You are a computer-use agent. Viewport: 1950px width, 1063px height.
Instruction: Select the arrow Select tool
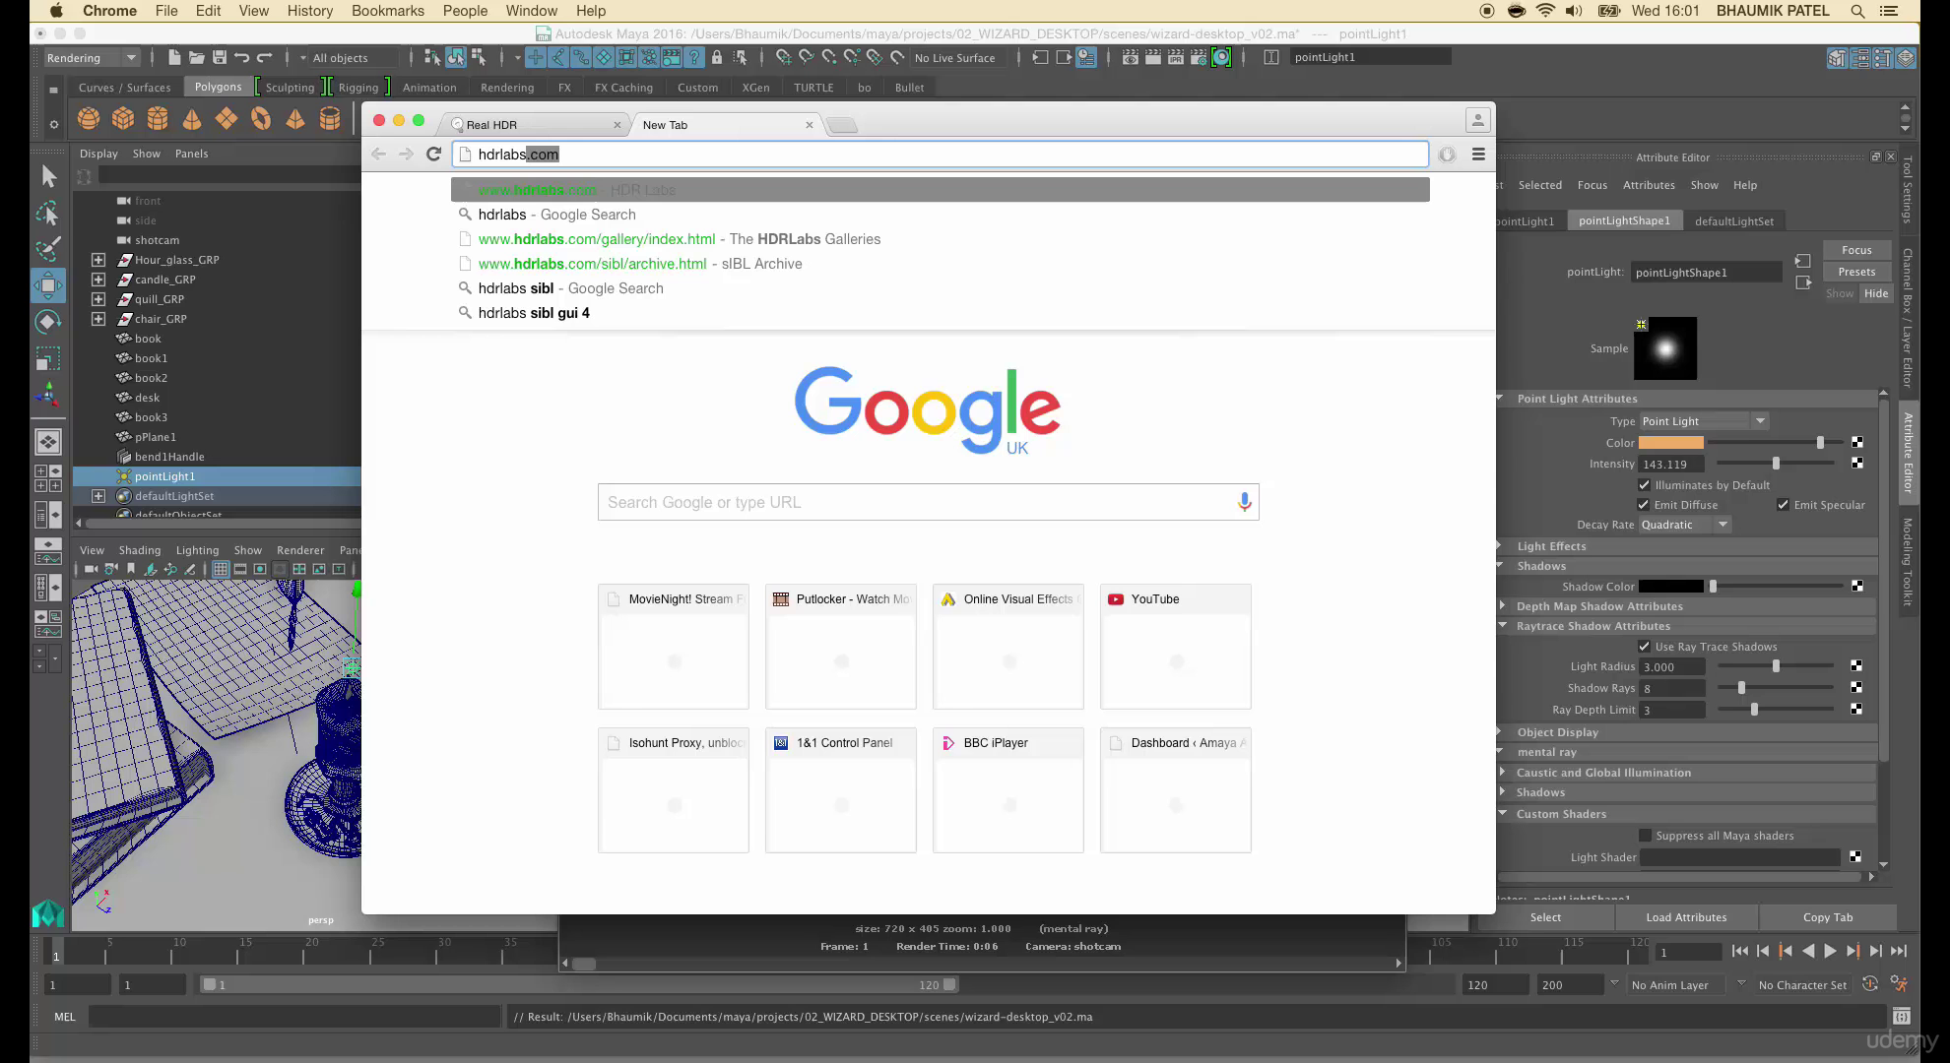point(48,176)
